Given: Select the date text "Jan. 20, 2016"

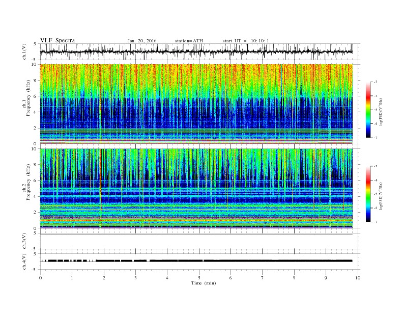Looking at the screenshot, I should 142,41.
